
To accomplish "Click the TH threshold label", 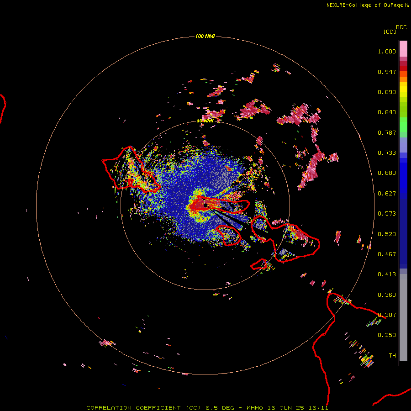I will point(392,356).
